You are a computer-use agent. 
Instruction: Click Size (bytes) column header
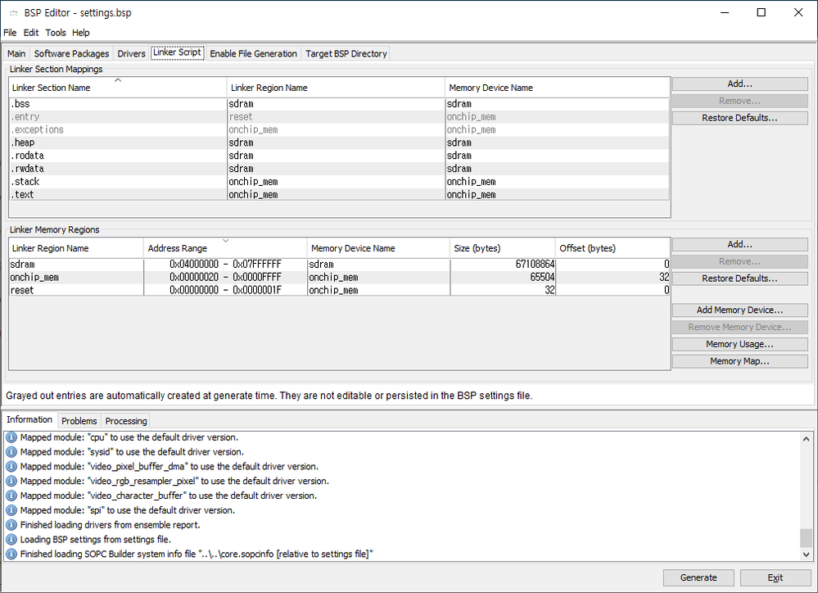(x=503, y=248)
